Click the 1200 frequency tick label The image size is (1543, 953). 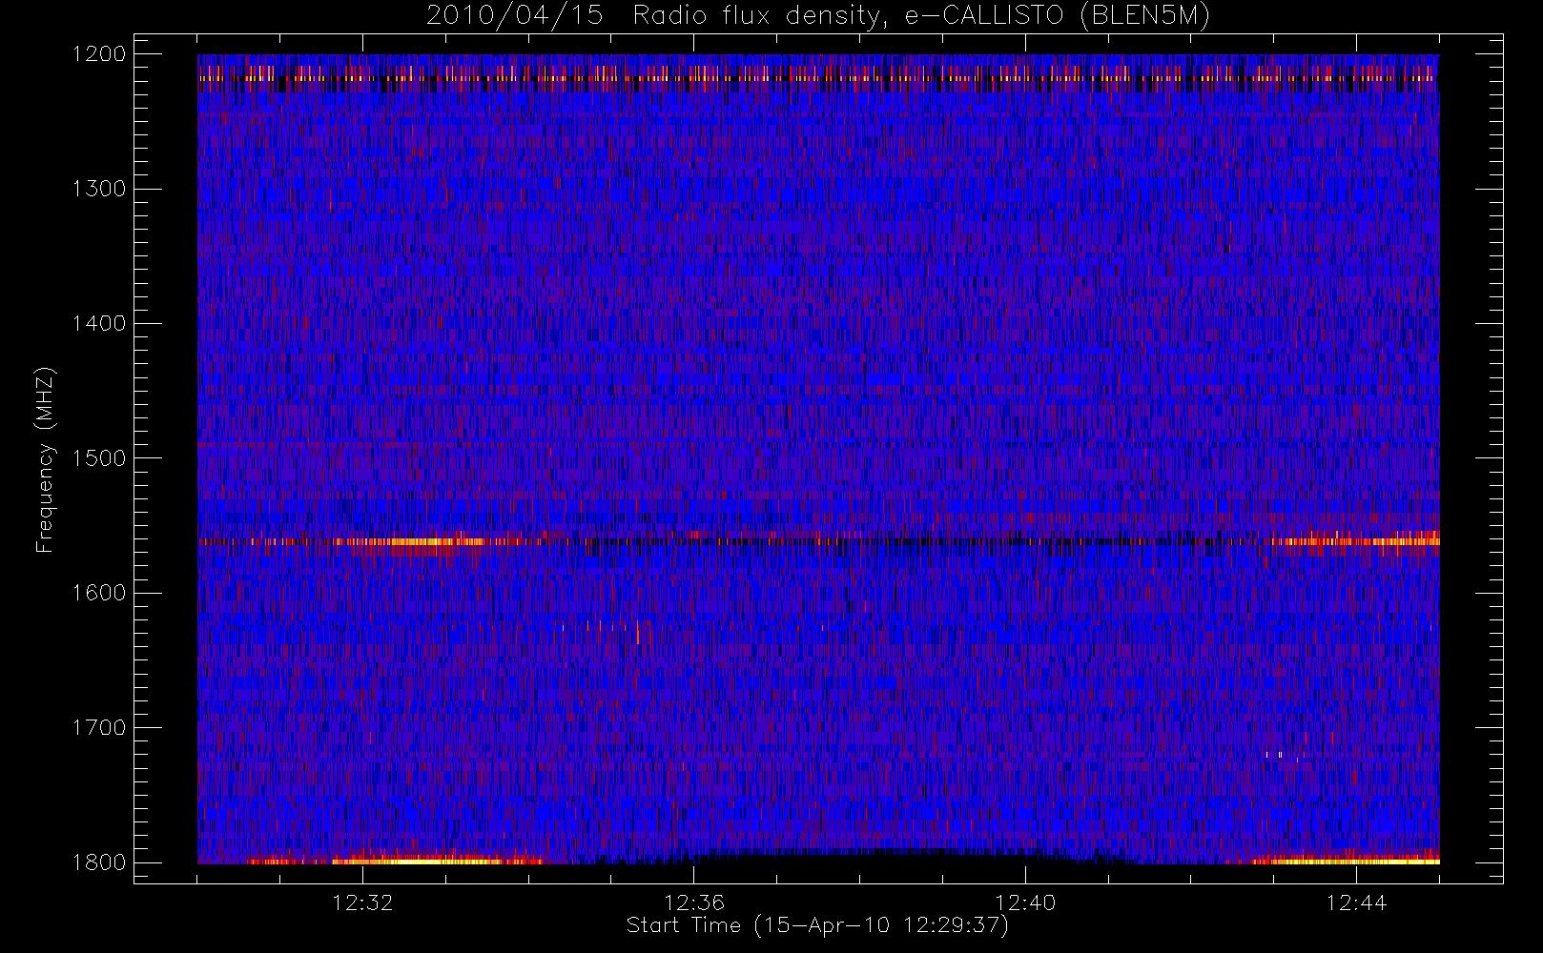[99, 53]
